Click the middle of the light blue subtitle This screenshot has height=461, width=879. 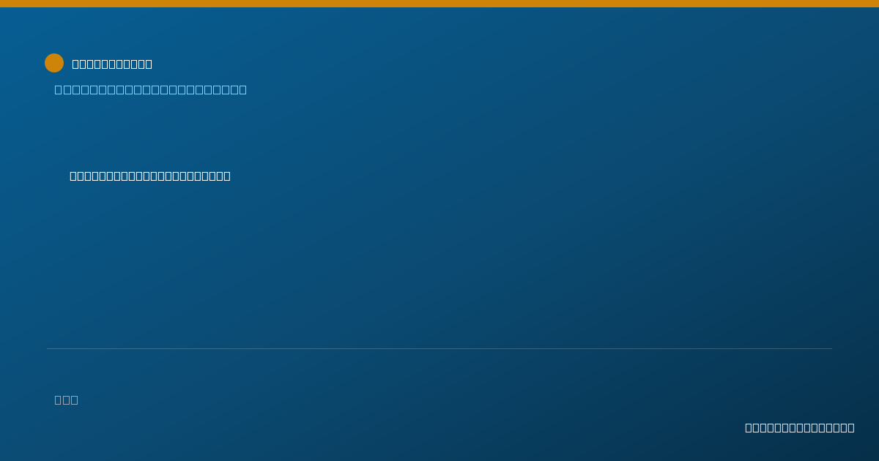[150, 89]
